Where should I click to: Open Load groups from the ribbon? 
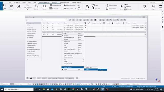point(153,7)
